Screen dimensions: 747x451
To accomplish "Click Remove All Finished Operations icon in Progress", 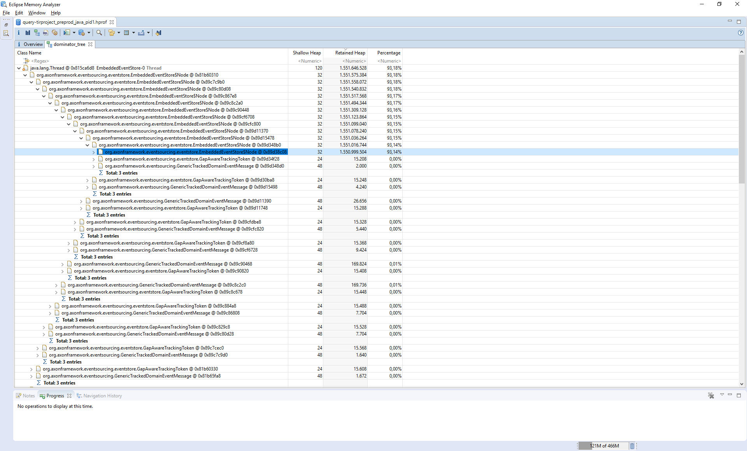I will (711, 395).
